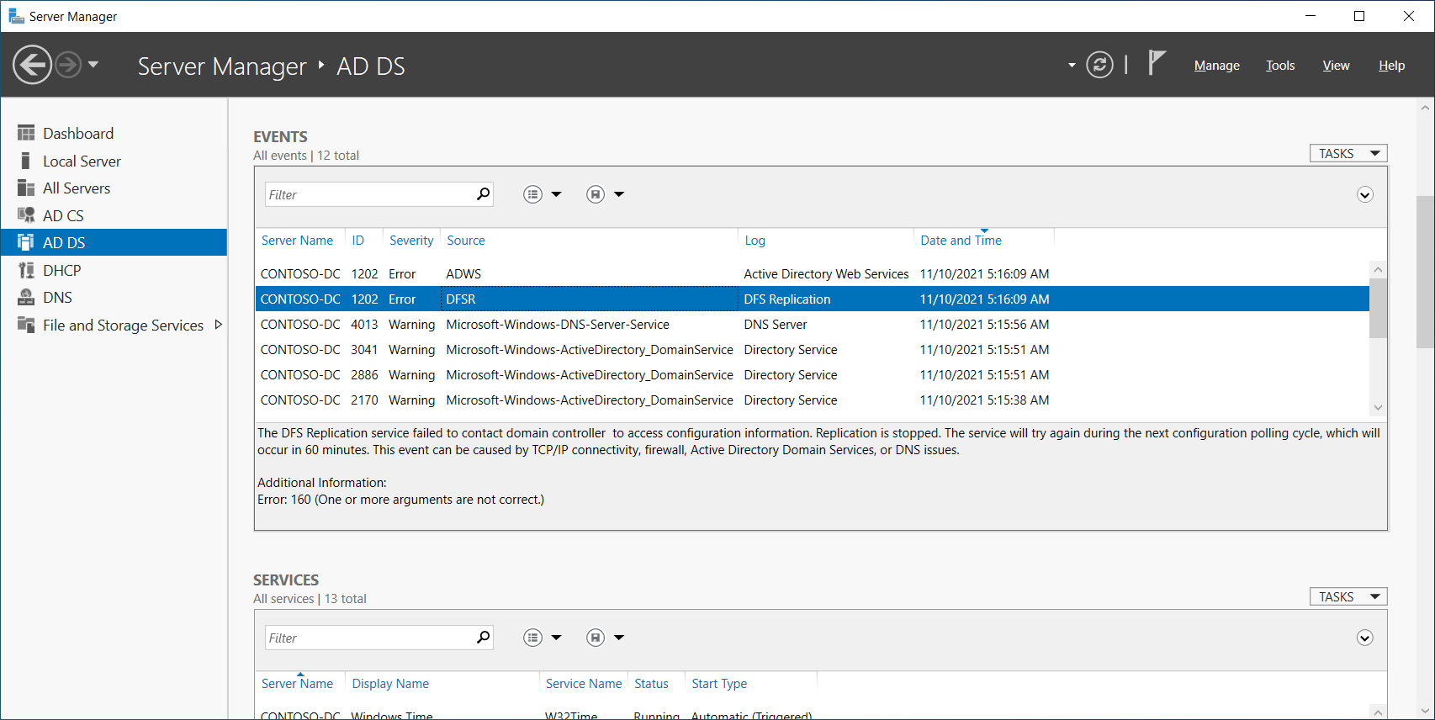The height and width of the screenshot is (720, 1435).
Task: Click the Services filter text box
Action: [x=370, y=638]
